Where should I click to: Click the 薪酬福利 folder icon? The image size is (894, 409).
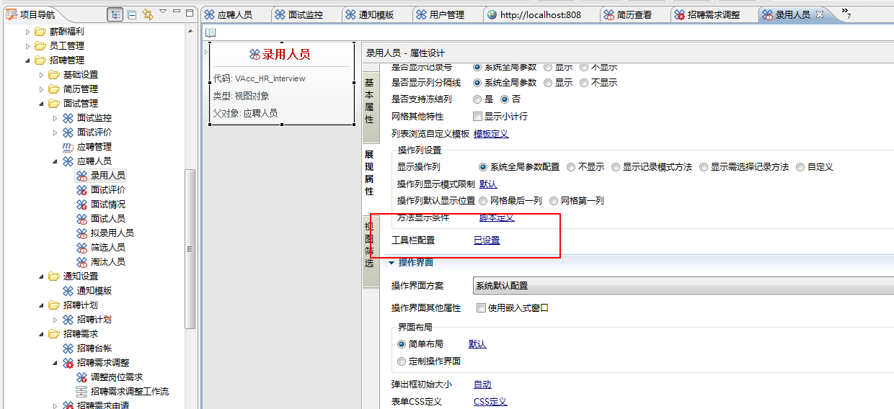[x=40, y=31]
